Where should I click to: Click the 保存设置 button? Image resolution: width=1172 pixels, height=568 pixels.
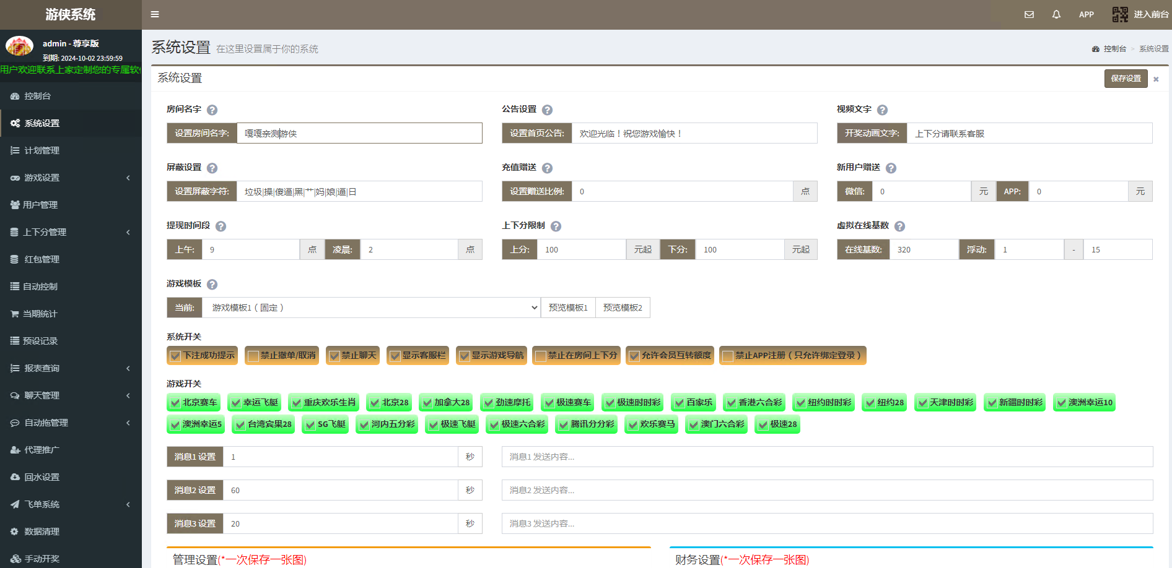(1125, 79)
